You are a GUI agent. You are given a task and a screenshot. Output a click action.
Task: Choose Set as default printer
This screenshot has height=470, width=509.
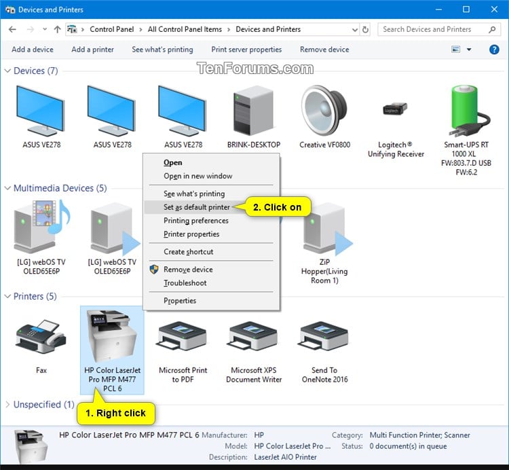coord(211,207)
